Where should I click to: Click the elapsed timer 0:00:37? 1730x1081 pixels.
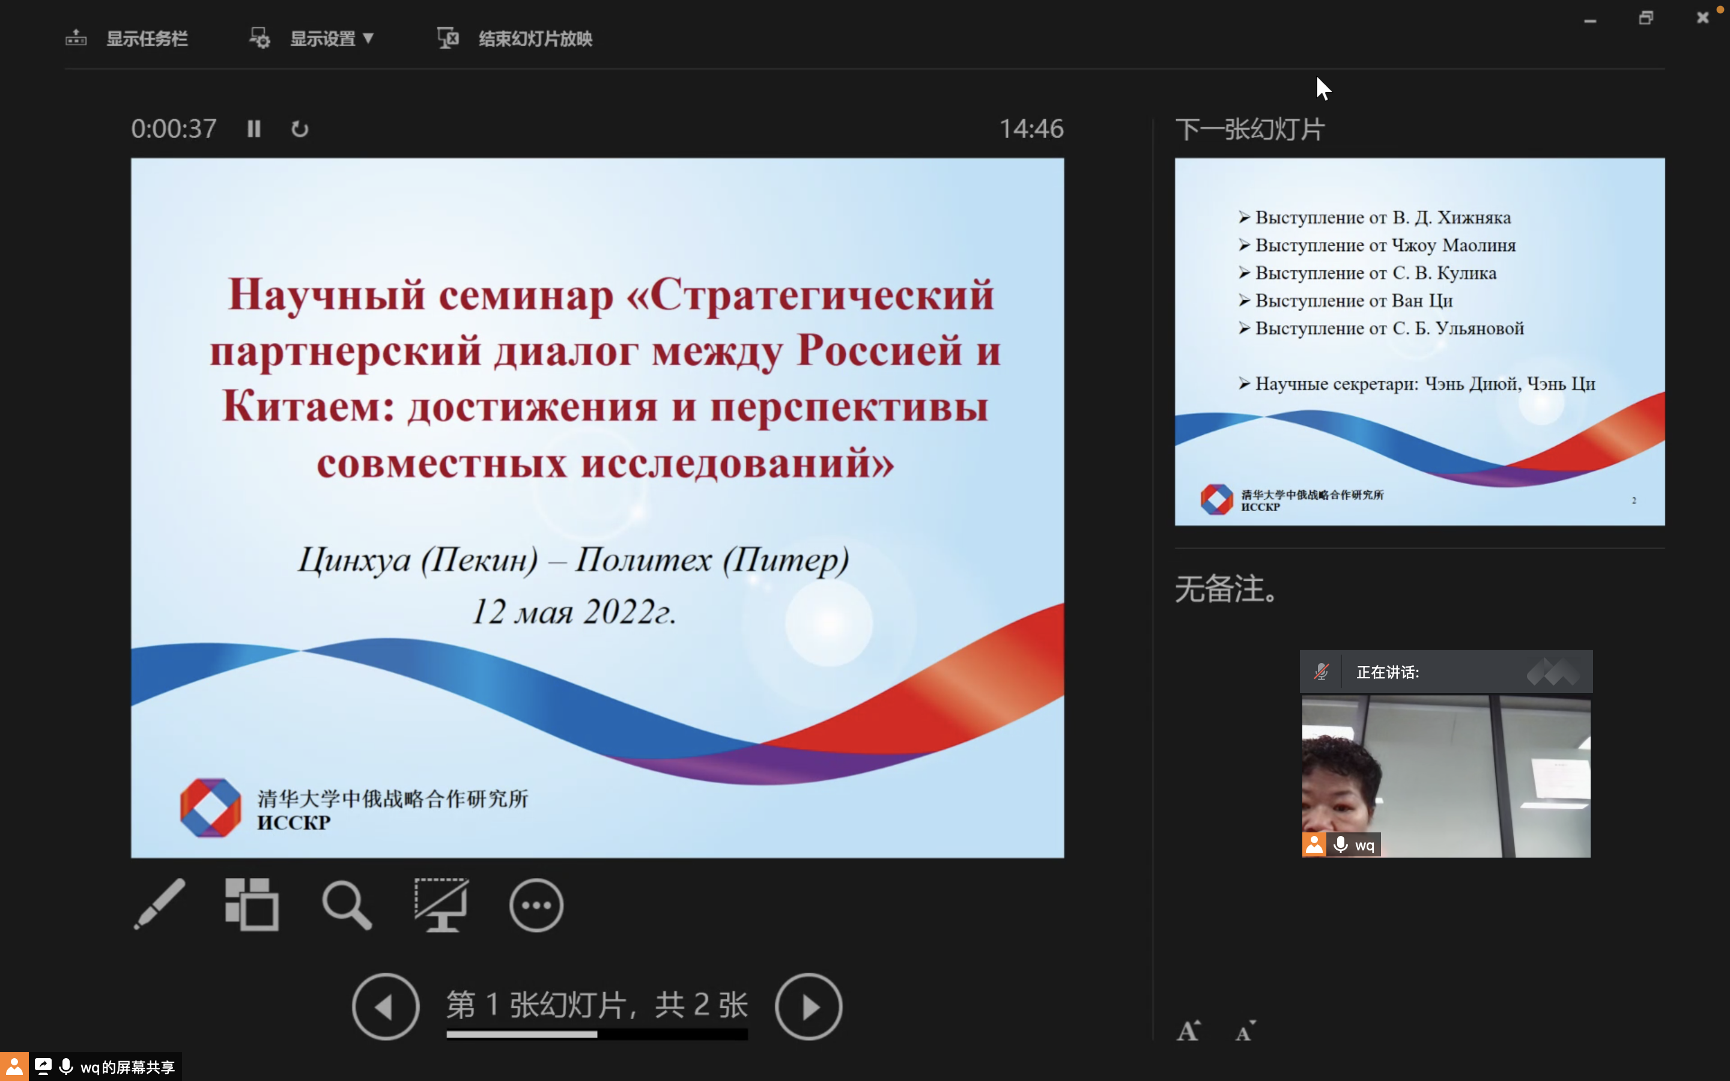click(x=174, y=129)
